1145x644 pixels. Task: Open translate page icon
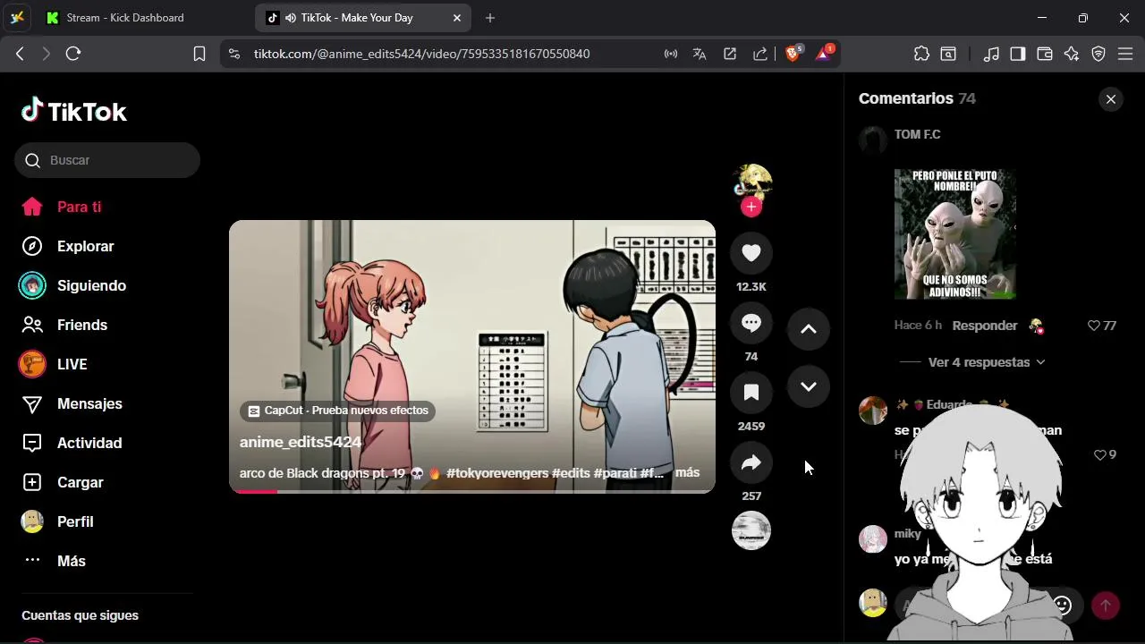click(700, 54)
